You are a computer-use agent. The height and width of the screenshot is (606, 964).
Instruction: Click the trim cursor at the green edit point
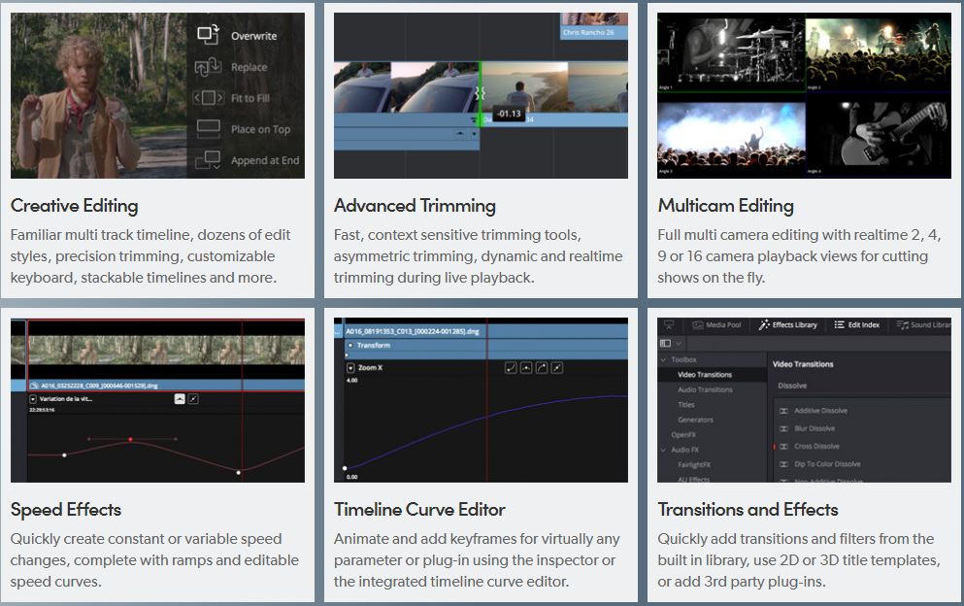(x=481, y=93)
